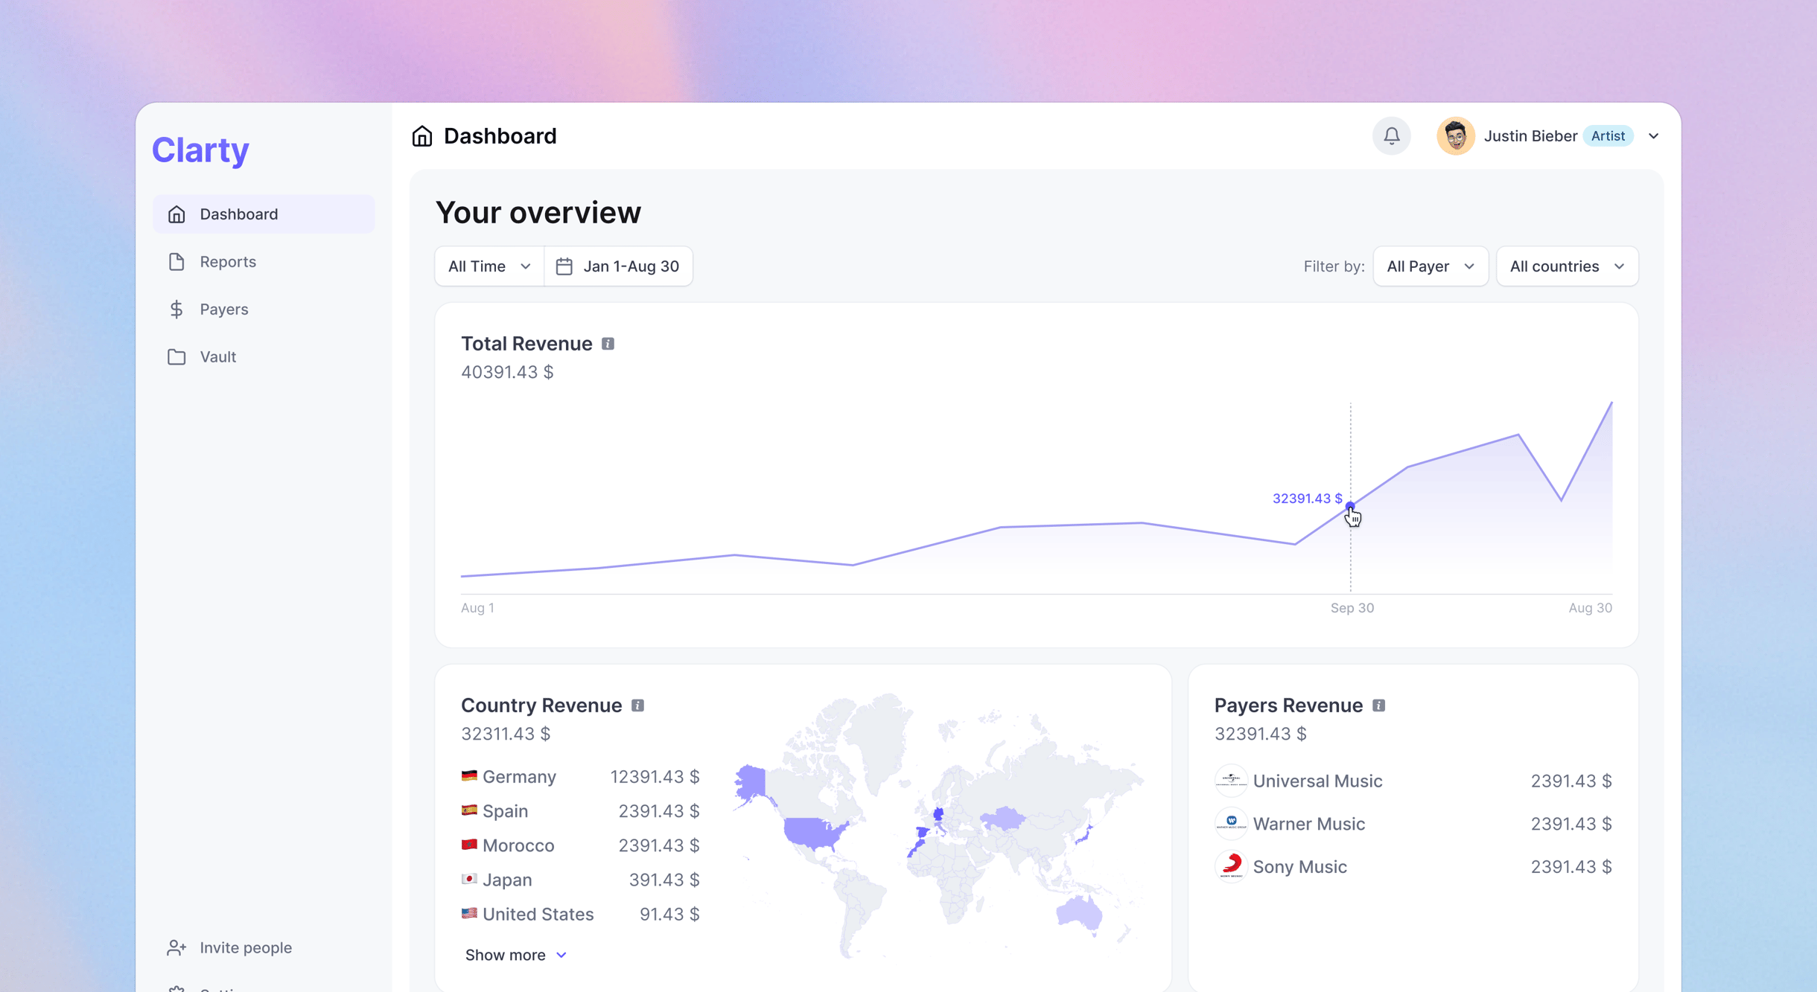This screenshot has width=1817, height=992.
Task: Click the Sony Music logo icon
Action: pyautogui.click(x=1231, y=866)
